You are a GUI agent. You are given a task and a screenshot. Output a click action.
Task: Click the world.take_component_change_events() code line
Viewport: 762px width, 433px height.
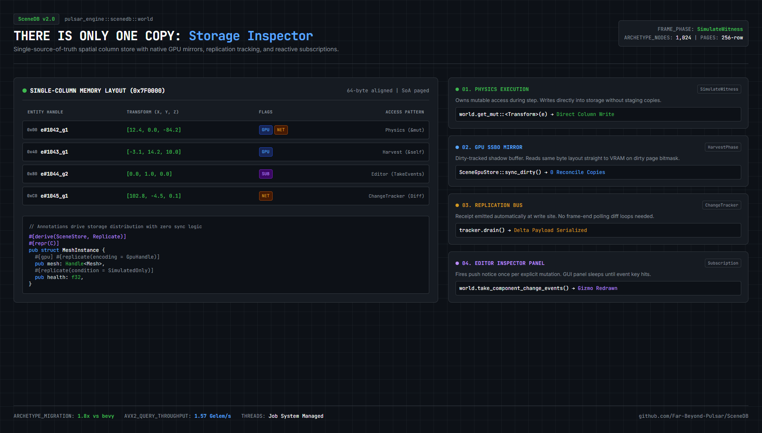pyautogui.click(x=598, y=288)
